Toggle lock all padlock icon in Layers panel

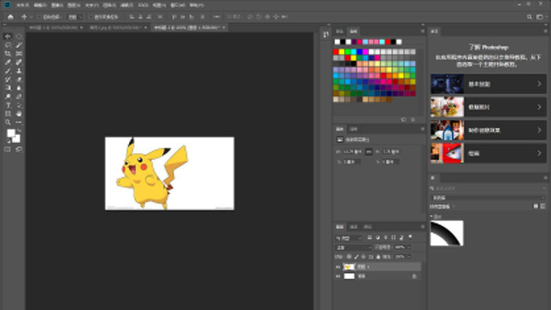click(378, 257)
